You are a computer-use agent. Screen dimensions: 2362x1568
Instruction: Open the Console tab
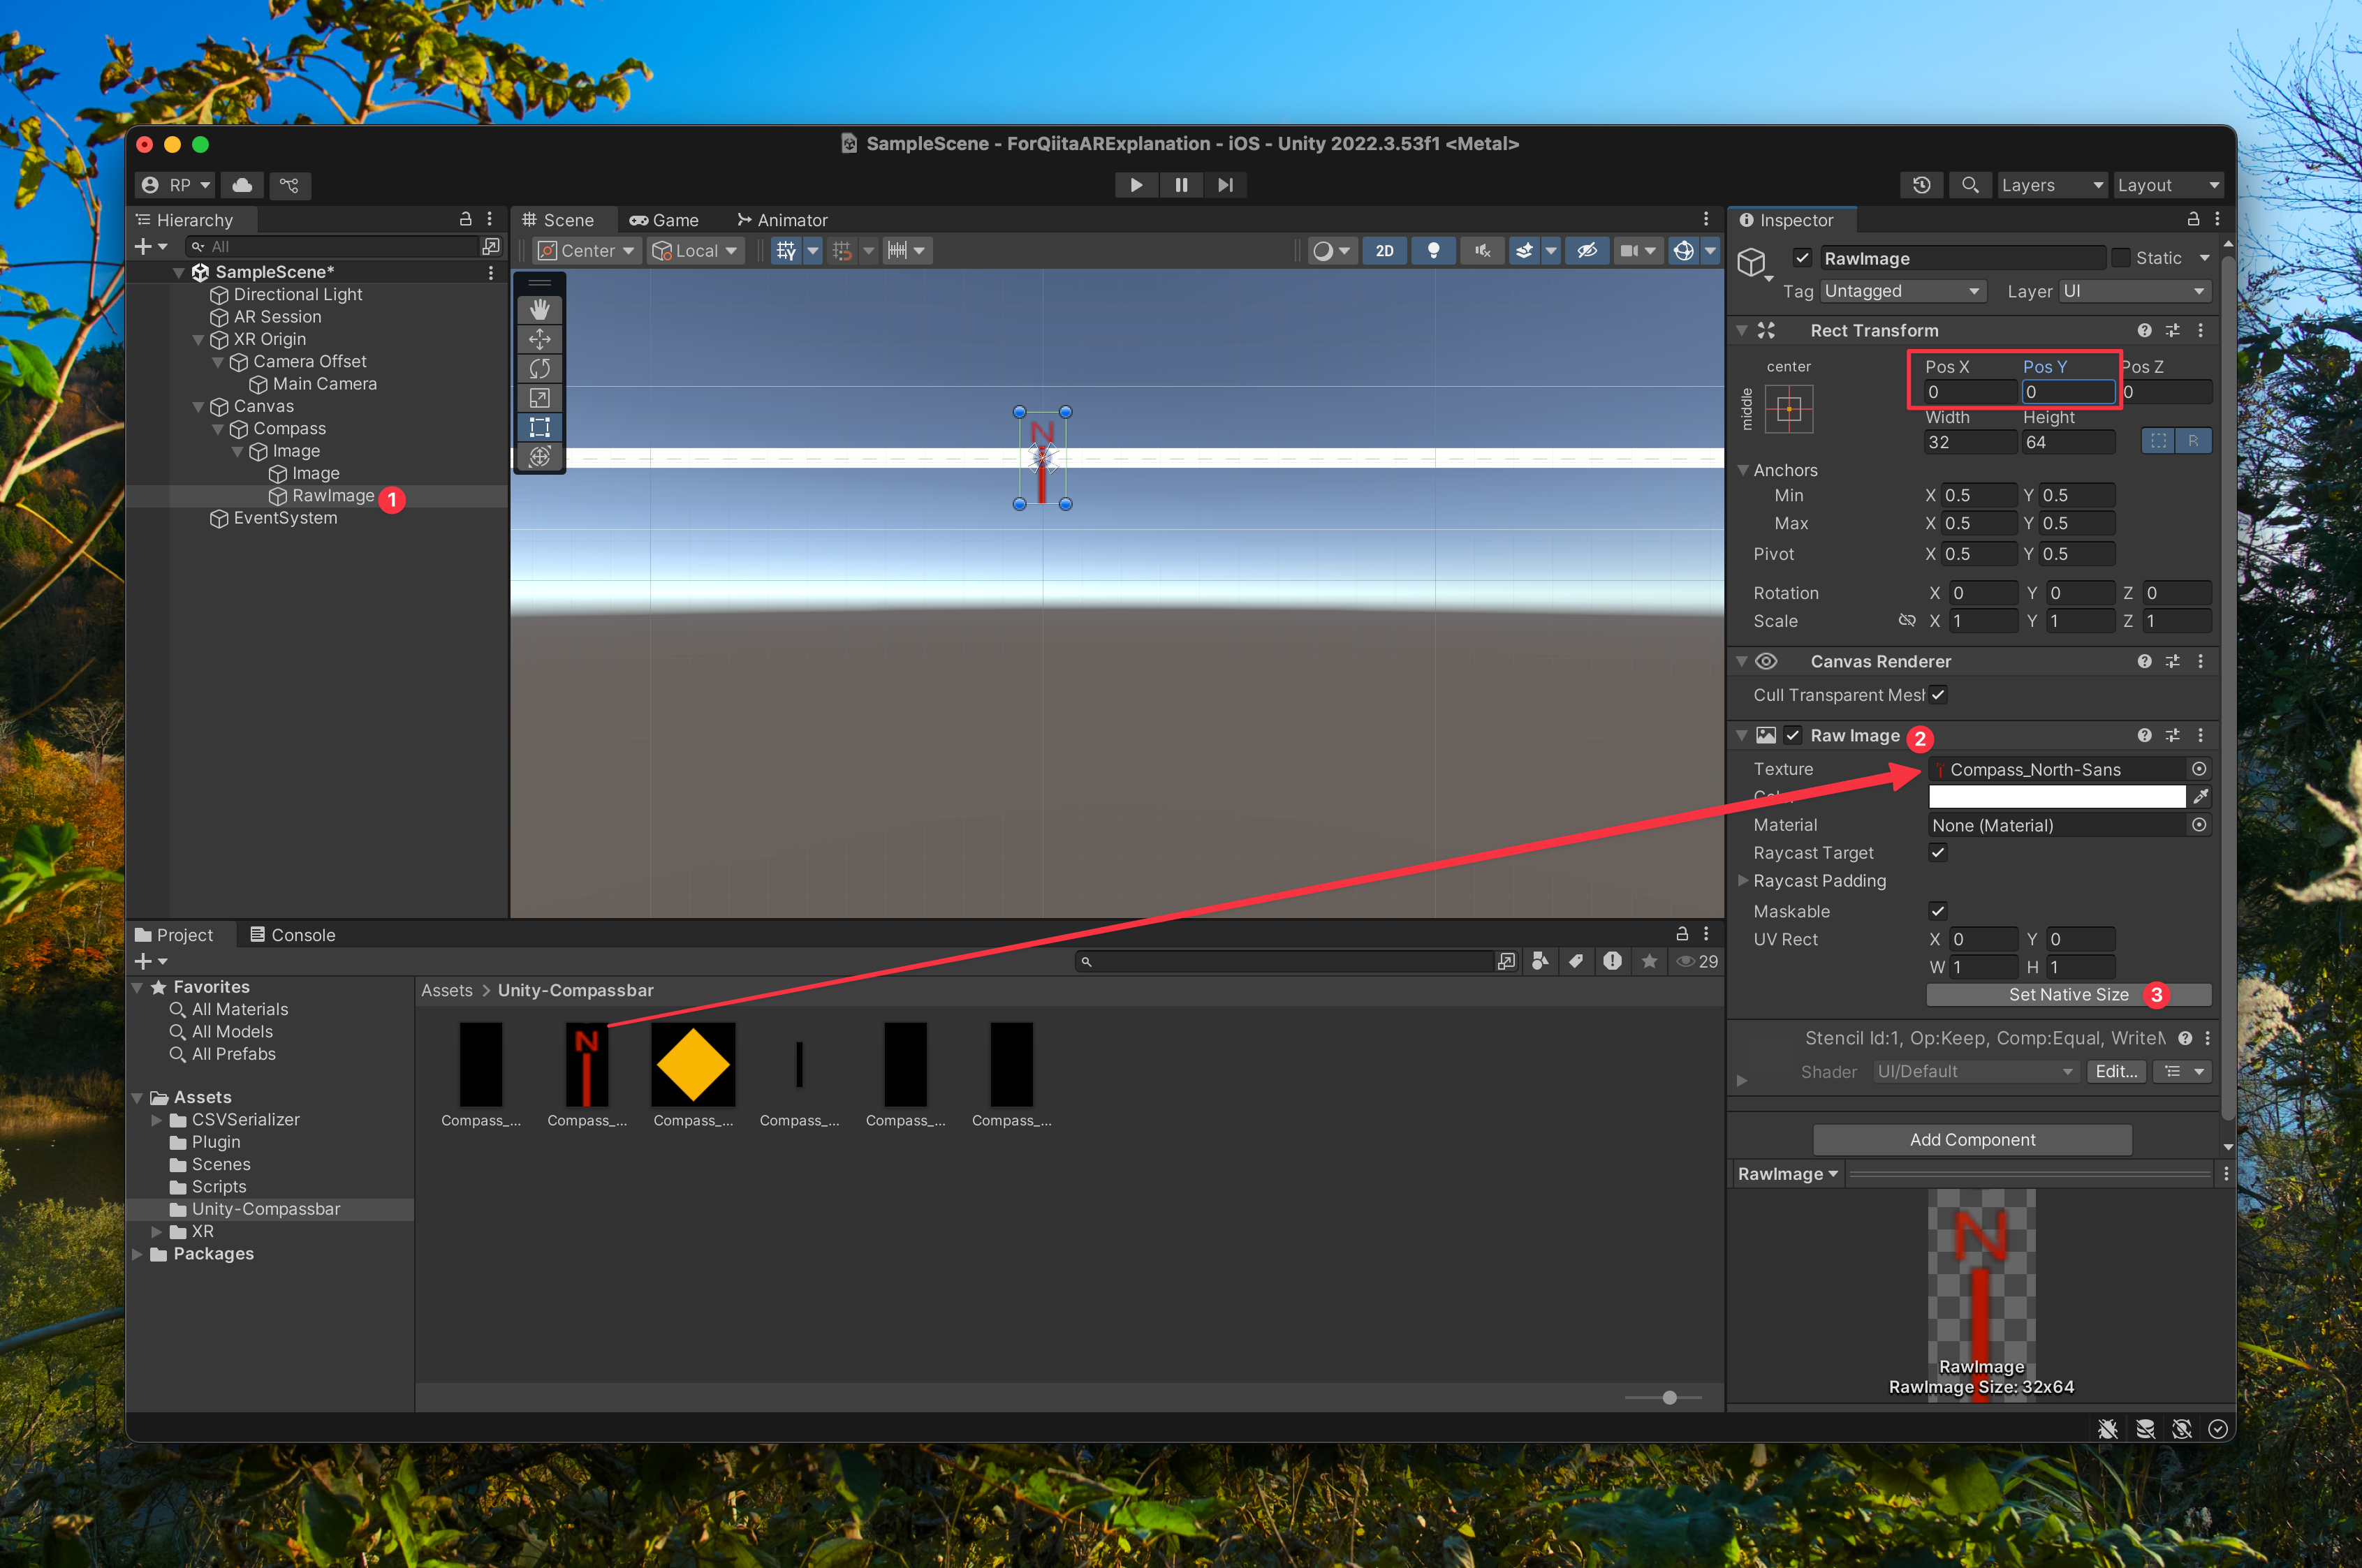click(x=292, y=935)
